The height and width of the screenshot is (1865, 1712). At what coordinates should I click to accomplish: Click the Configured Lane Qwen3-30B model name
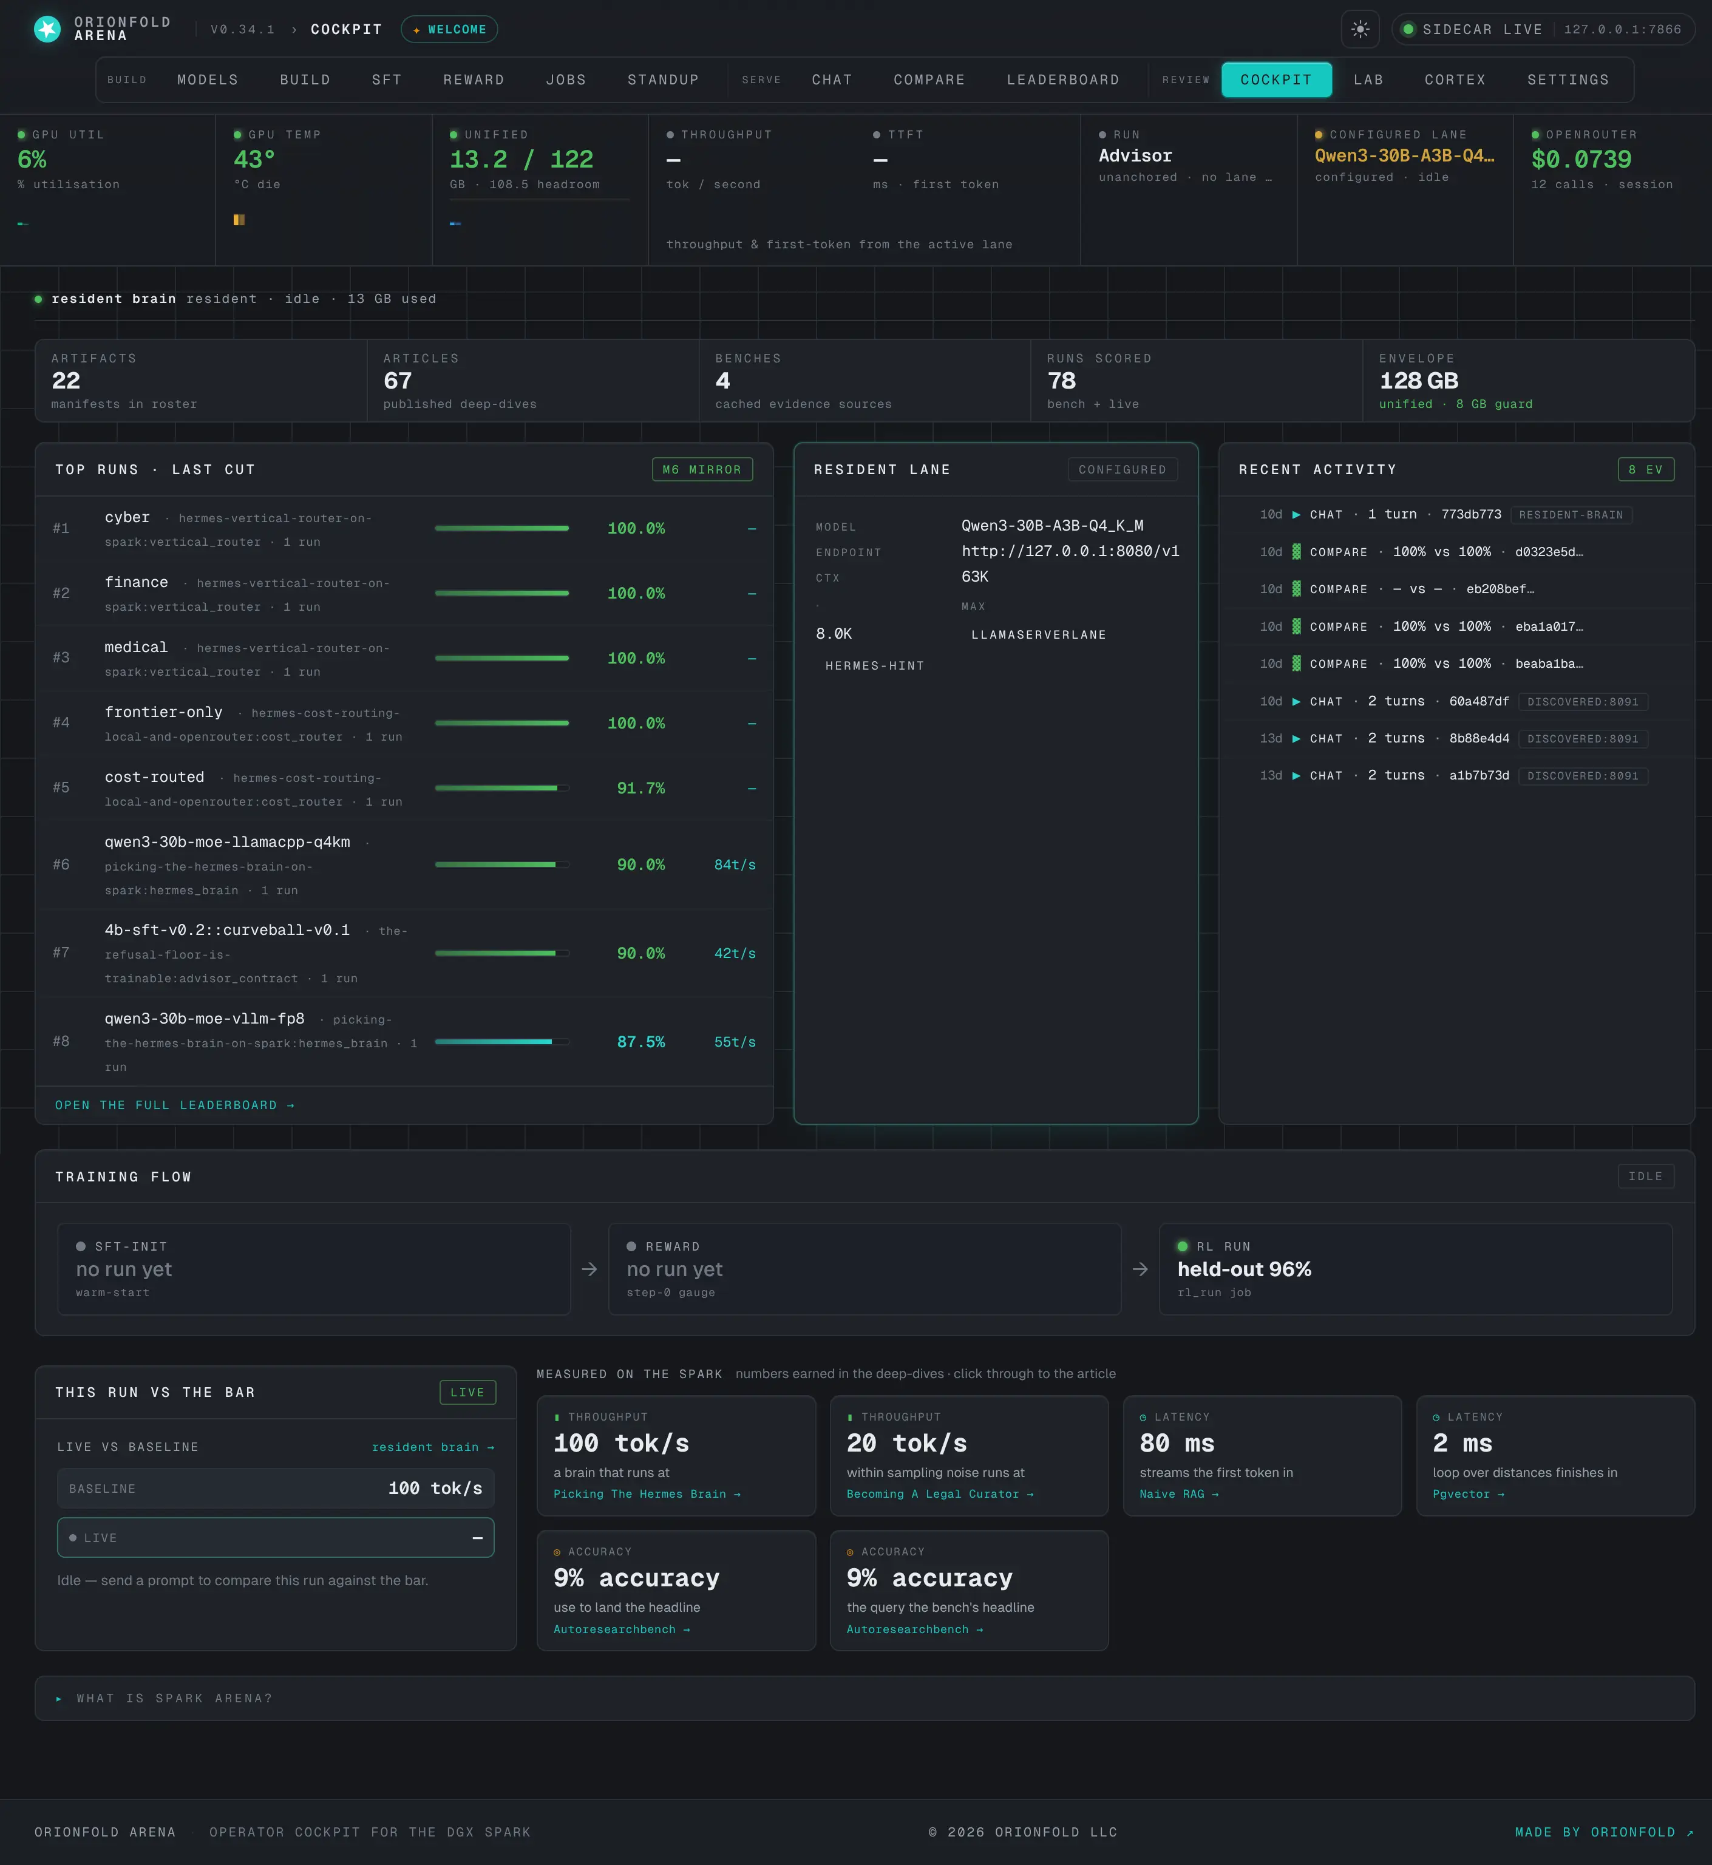[x=1404, y=155]
